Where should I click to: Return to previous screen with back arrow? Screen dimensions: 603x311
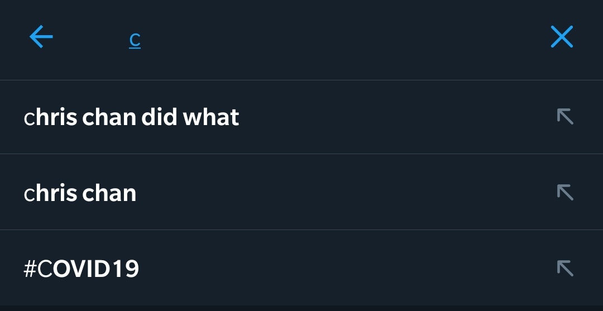pyautogui.click(x=41, y=36)
